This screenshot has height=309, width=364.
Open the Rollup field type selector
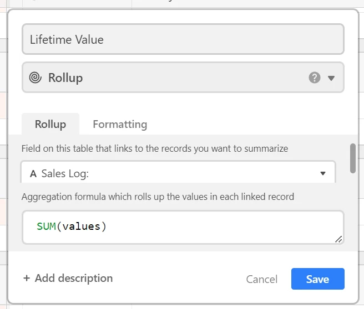tap(183, 78)
